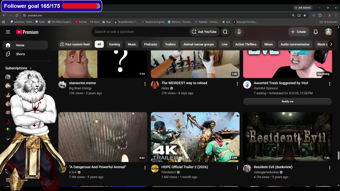Click the Ask Gemini button
Image resolution: width=340 pixels, height=191 pixels.
[x=302, y=8]
